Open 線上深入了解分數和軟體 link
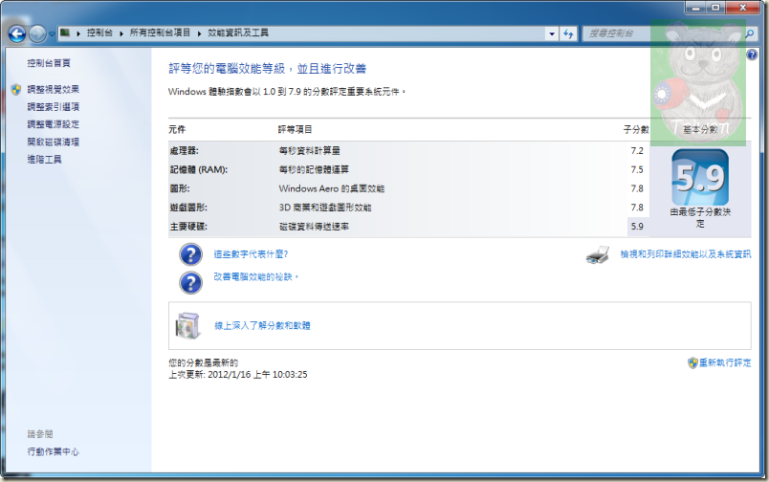Image resolution: width=769 pixels, height=482 pixels. (x=262, y=325)
